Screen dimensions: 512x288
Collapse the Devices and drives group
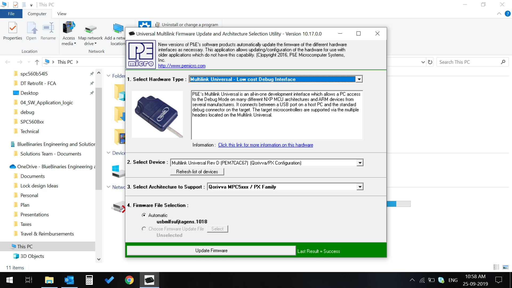point(109,153)
